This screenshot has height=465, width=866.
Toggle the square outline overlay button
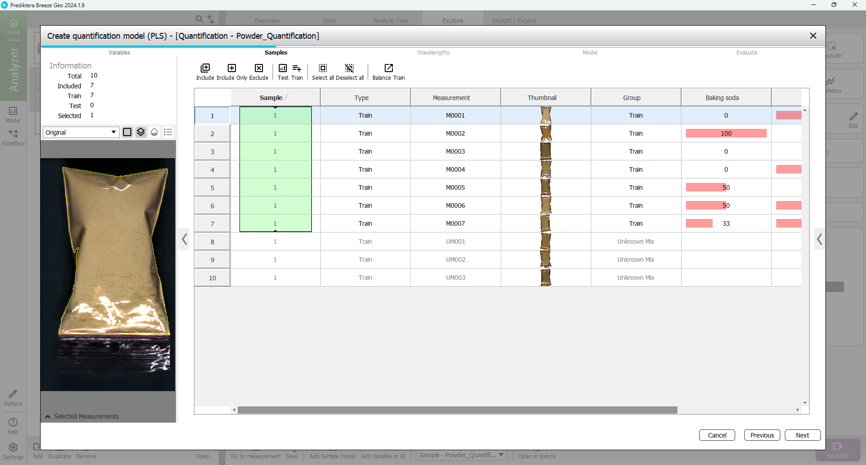[127, 132]
